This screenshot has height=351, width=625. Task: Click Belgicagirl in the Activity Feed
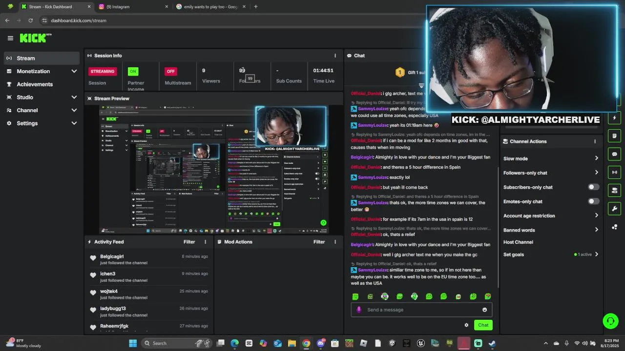[x=112, y=256]
